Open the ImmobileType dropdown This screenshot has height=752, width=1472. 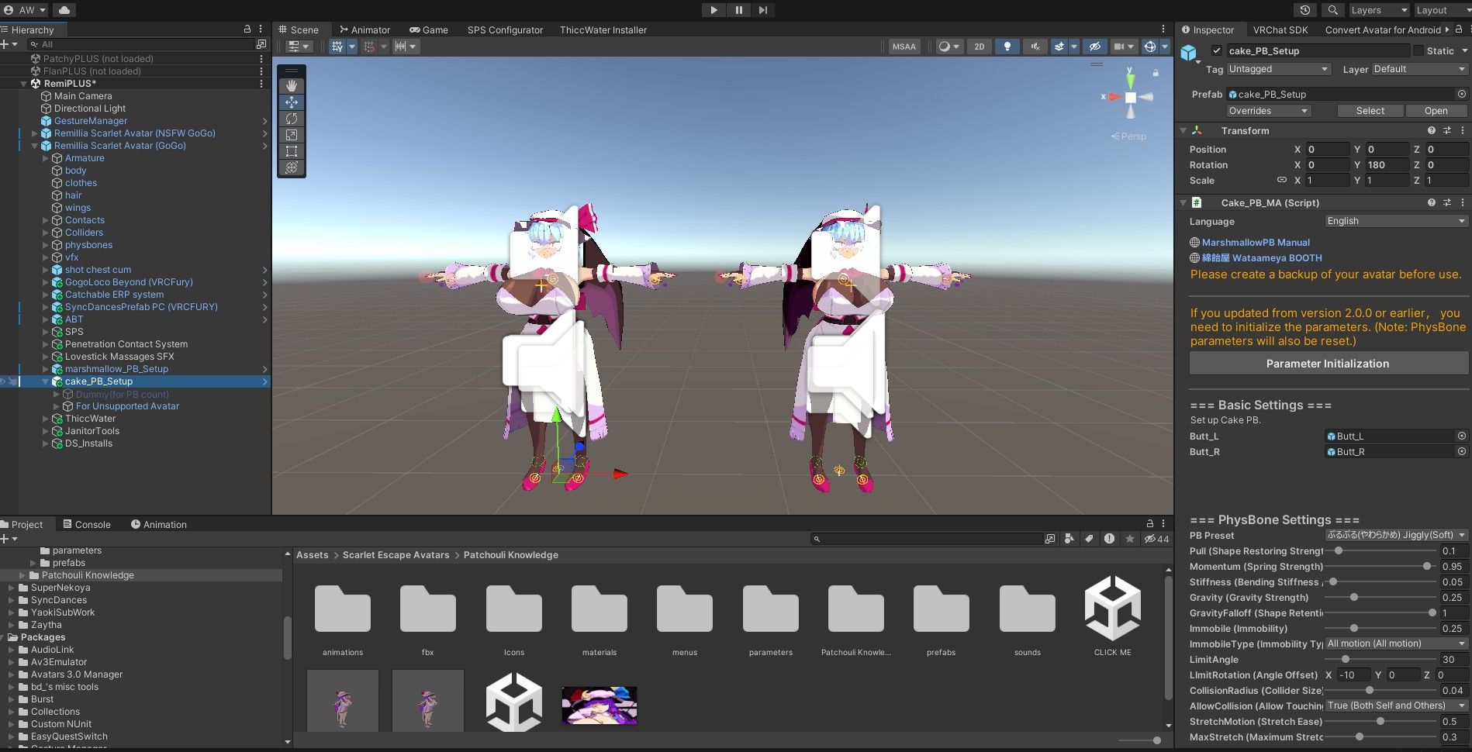tap(1396, 643)
